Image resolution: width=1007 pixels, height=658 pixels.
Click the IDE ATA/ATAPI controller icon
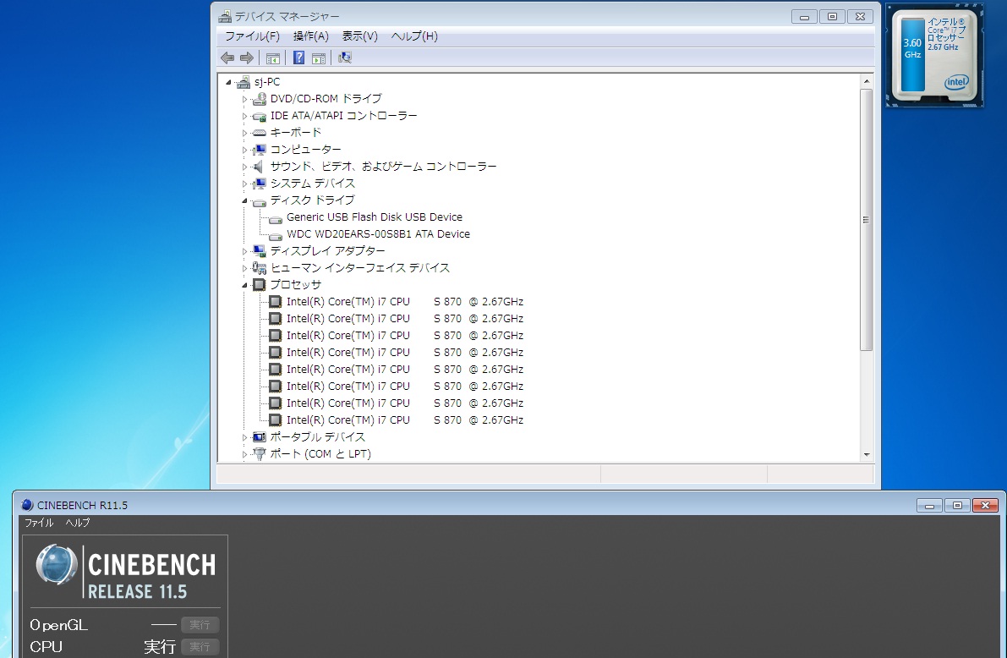pos(260,117)
